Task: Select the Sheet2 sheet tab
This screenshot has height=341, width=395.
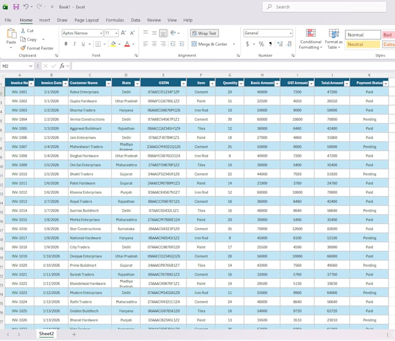Action: coord(46,333)
